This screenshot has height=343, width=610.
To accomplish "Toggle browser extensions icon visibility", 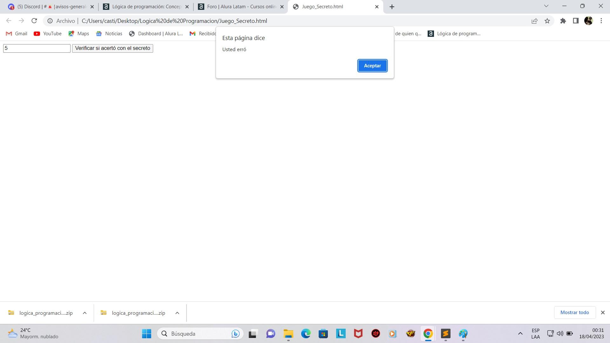I will 563,21.
